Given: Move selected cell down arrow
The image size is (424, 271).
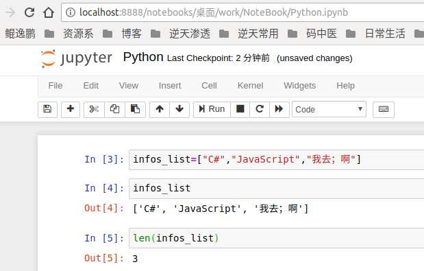Looking at the screenshot, I should pyautogui.click(x=179, y=109).
